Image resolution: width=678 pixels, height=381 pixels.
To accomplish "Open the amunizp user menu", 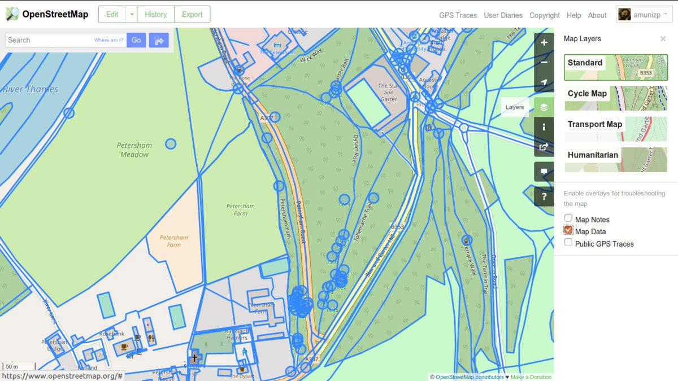I will coord(644,15).
